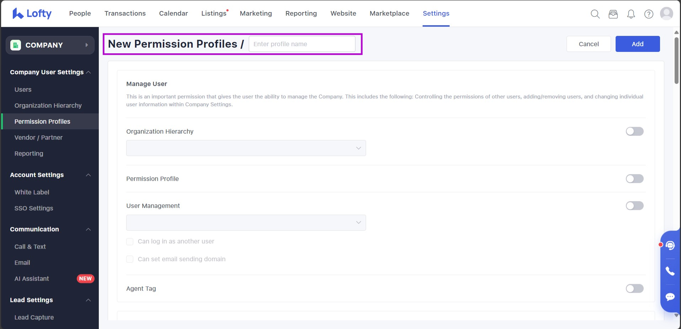
Task: Open the User Management dropdown
Action: click(246, 223)
